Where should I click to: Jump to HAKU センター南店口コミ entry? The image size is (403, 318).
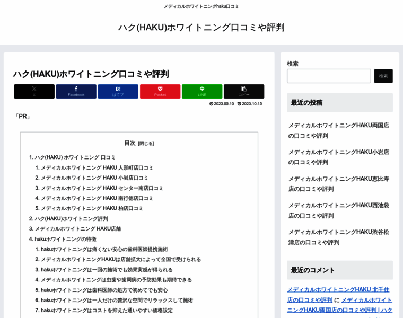102,188
